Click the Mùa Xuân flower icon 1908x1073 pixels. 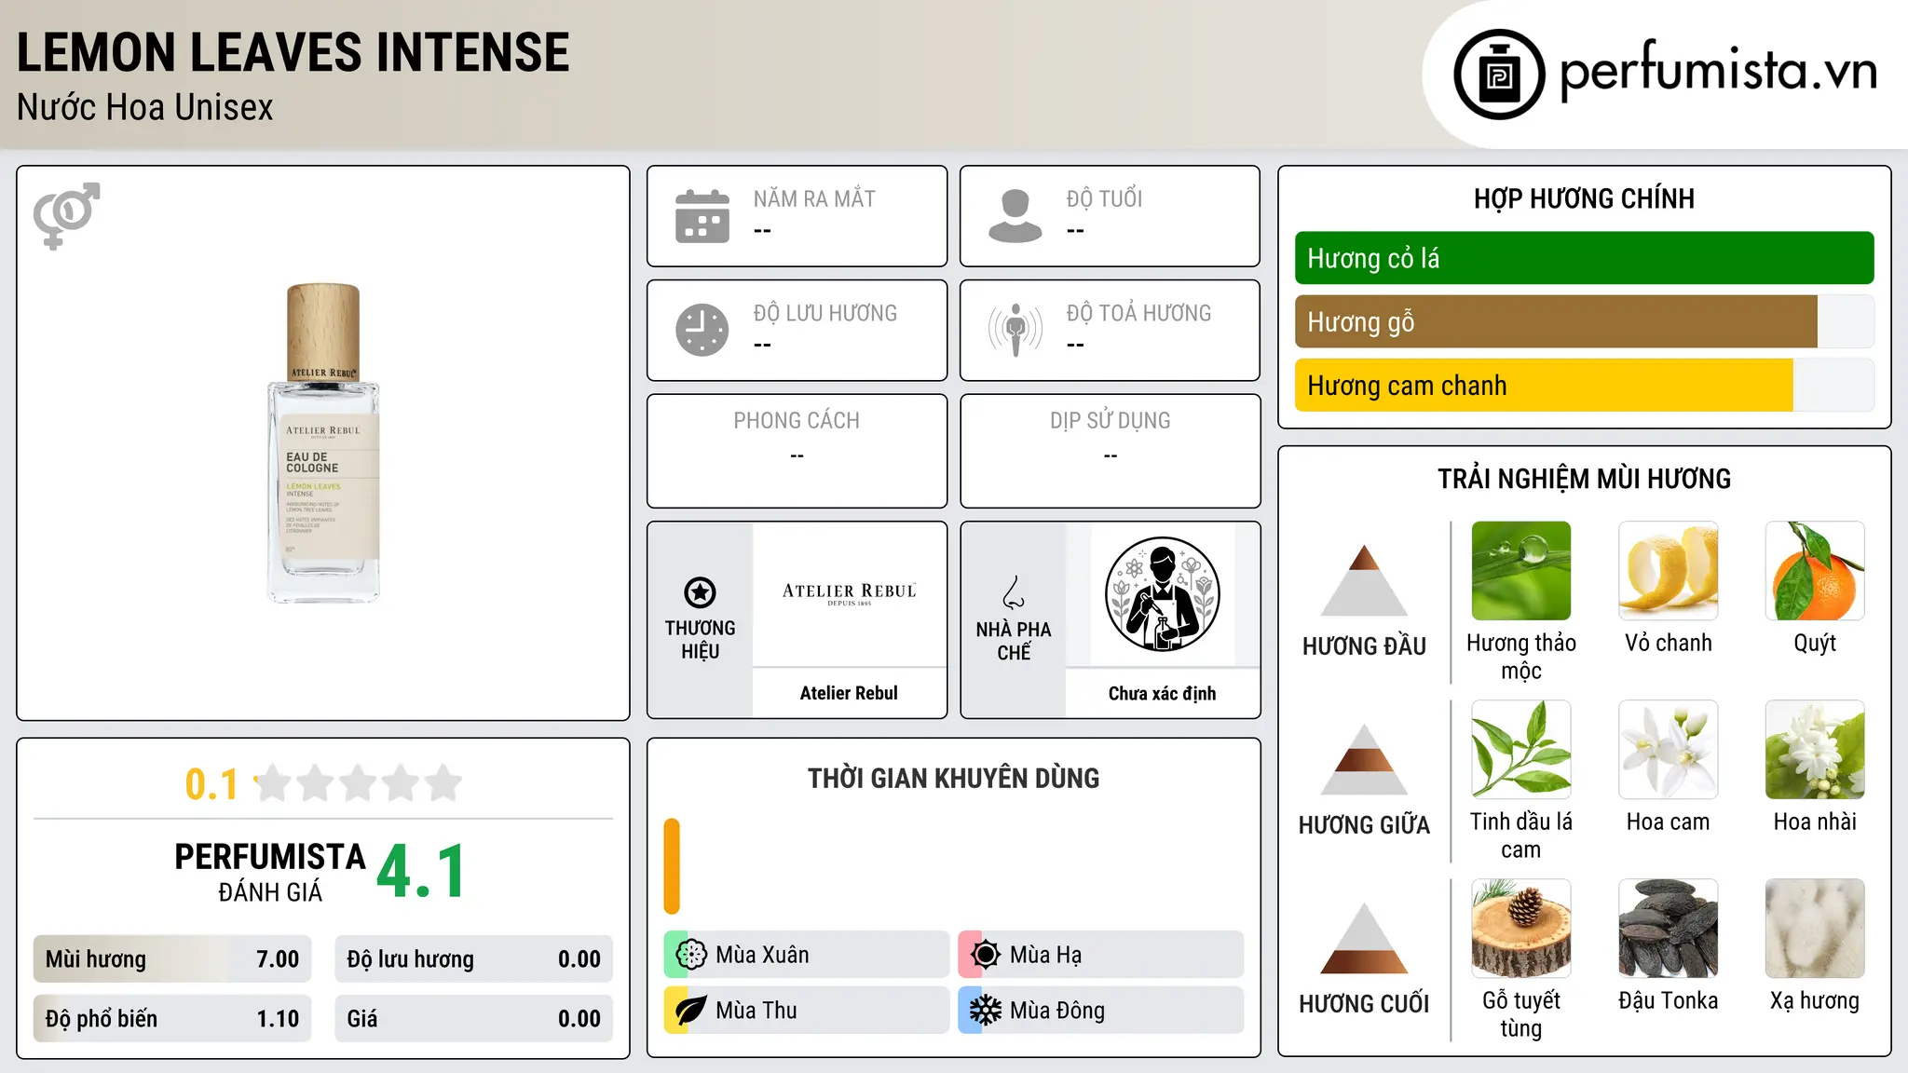(x=691, y=955)
